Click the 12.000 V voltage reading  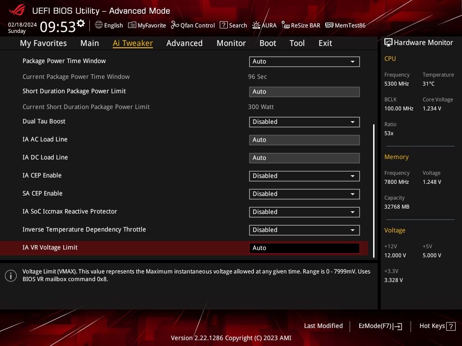tap(395, 255)
